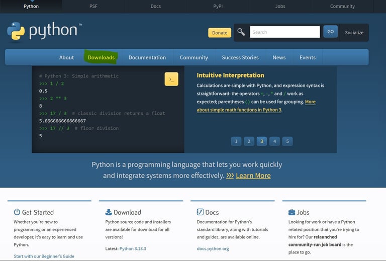Open the Socialize dropdown

tap(354, 33)
